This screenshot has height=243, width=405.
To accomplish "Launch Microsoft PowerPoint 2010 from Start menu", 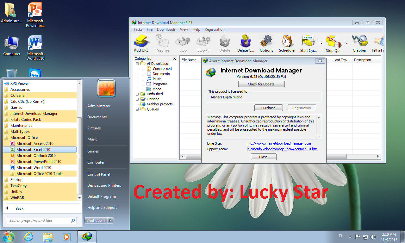I will coord(40,162).
